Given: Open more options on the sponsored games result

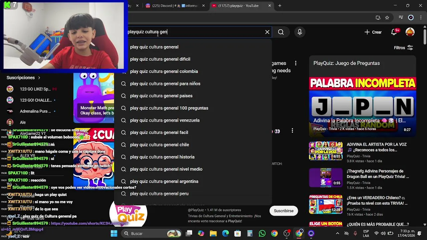Looking at the screenshot, I should point(296,63).
